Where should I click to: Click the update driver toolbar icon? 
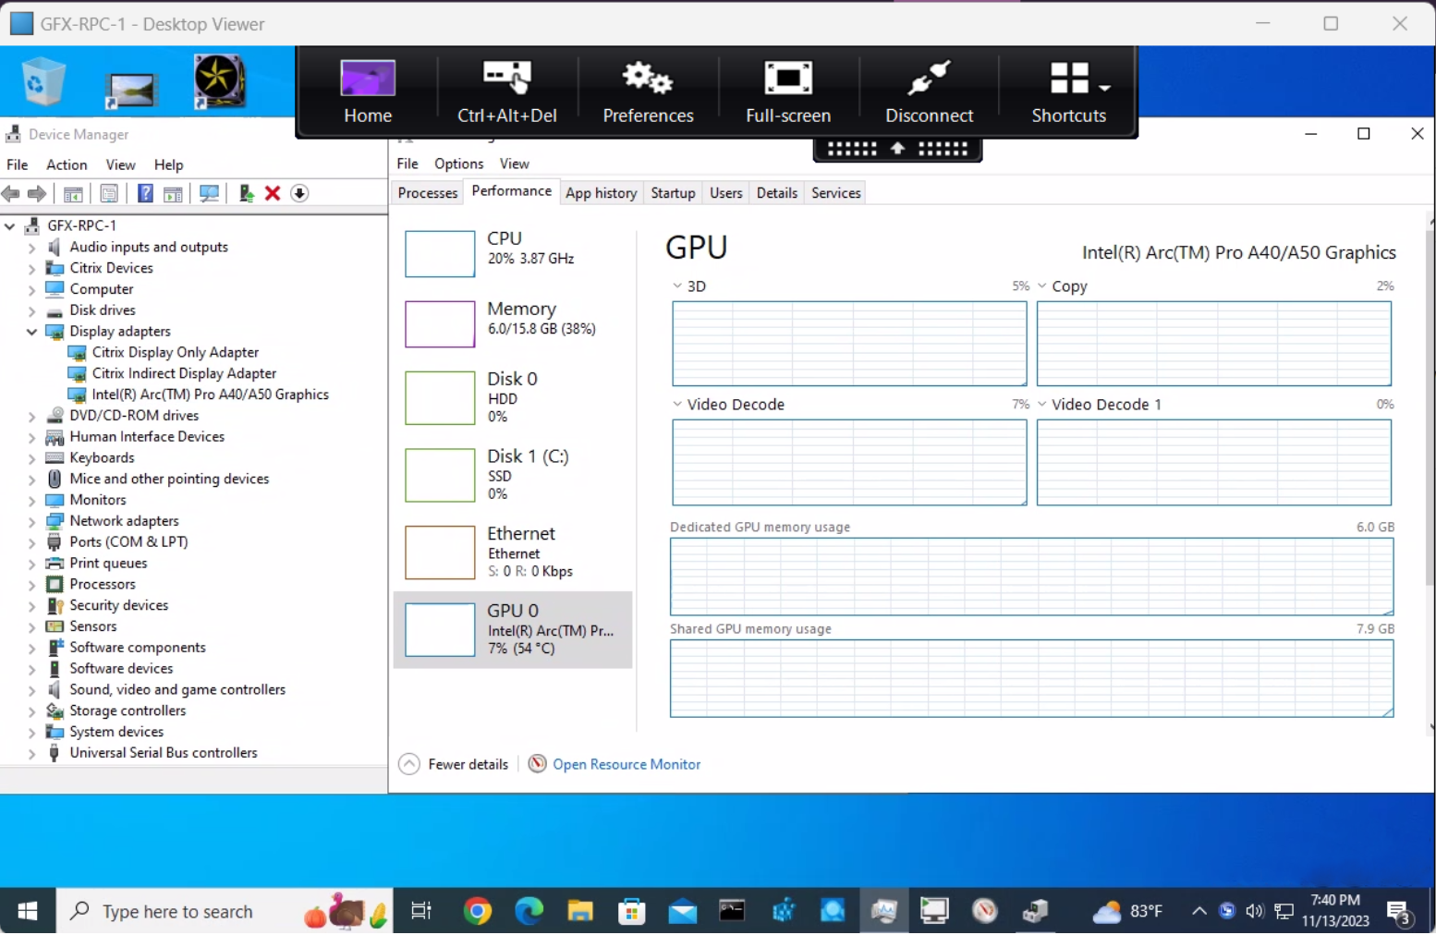coord(246,193)
